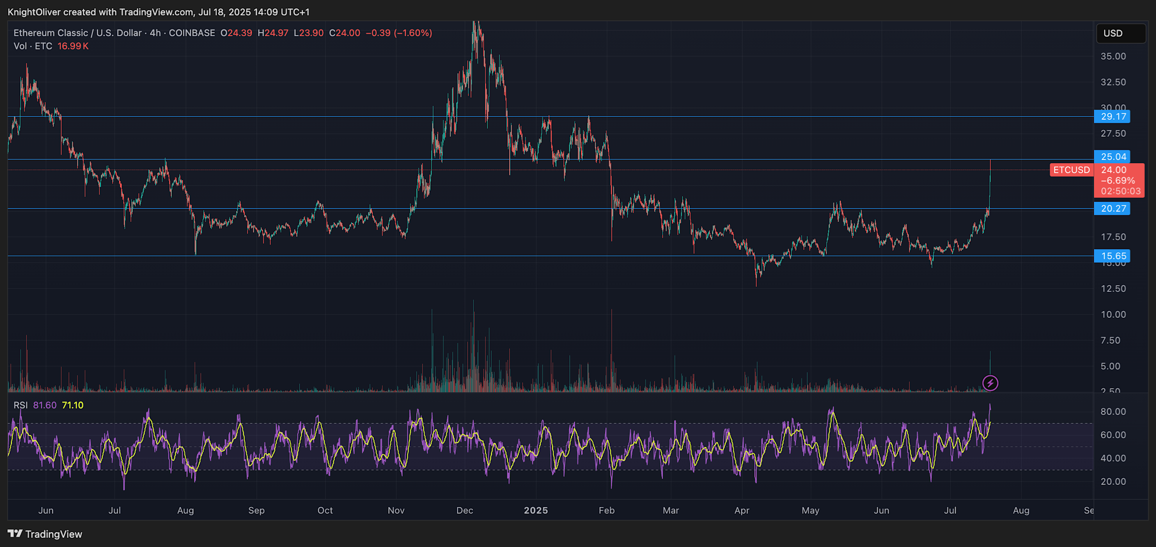This screenshot has width=1156, height=547.
Task: Click the Dec label on the time axis
Action: point(465,510)
